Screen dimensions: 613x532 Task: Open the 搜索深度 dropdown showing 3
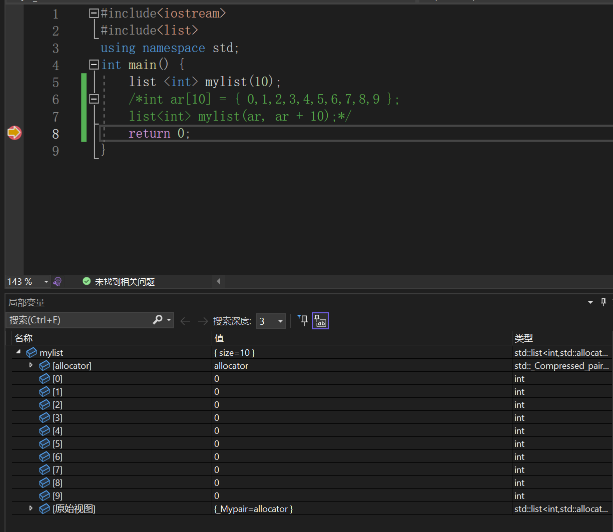[x=271, y=321]
